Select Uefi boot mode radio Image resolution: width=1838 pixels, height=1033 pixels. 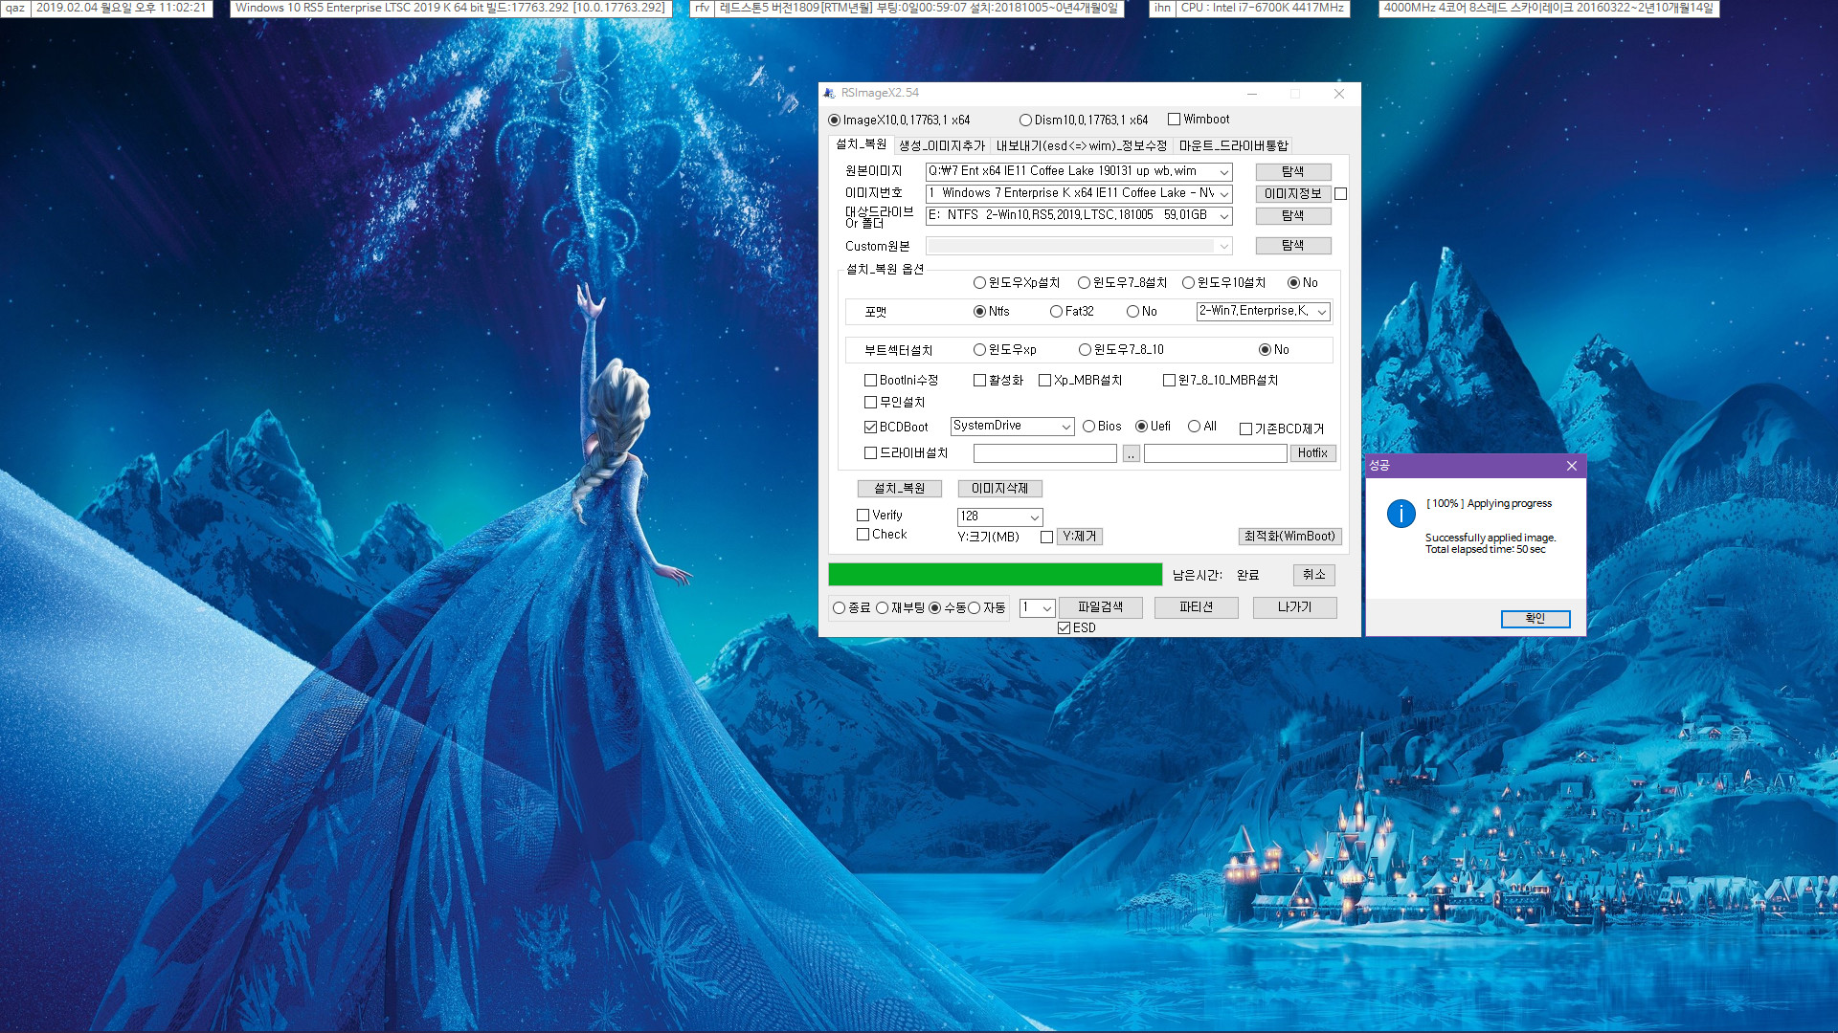pos(1141,427)
